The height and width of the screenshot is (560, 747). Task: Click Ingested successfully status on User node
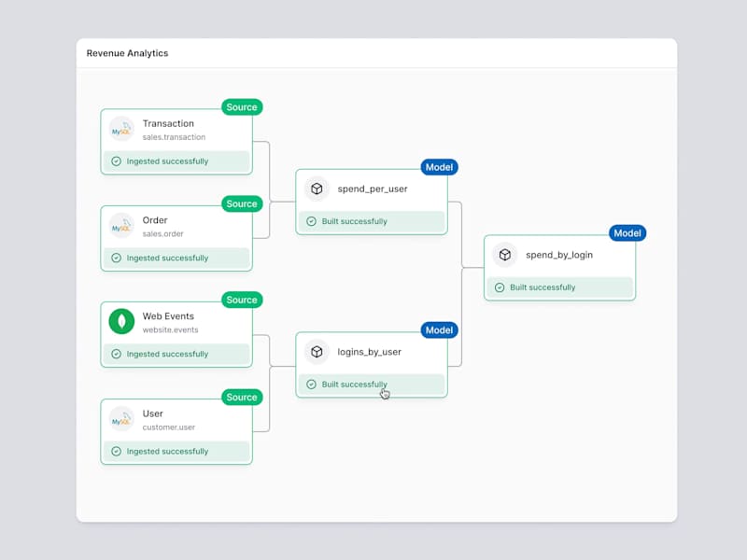pyautogui.click(x=176, y=452)
